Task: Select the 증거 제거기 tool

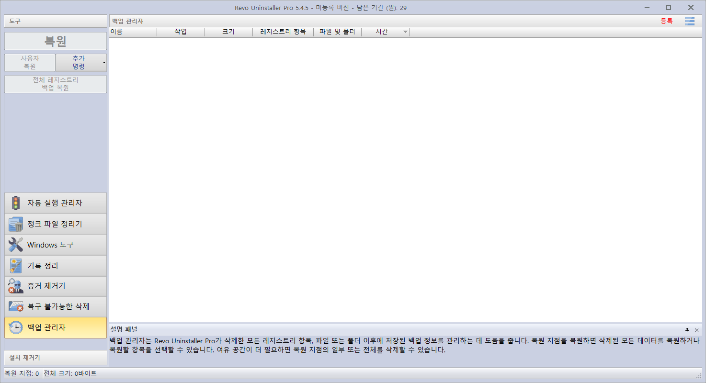Action: pyautogui.click(x=56, y=286)
